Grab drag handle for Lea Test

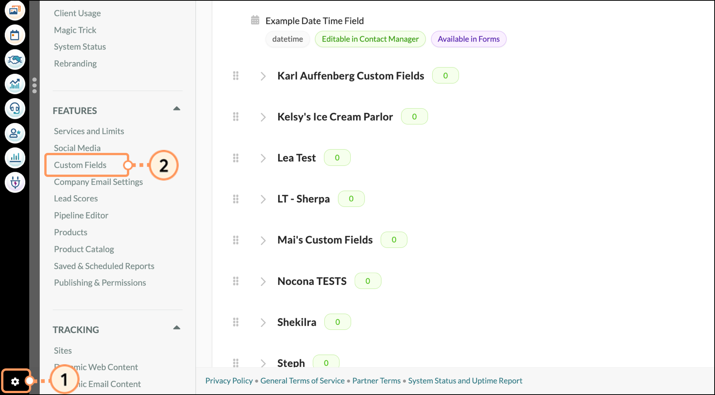pos(236,158)
